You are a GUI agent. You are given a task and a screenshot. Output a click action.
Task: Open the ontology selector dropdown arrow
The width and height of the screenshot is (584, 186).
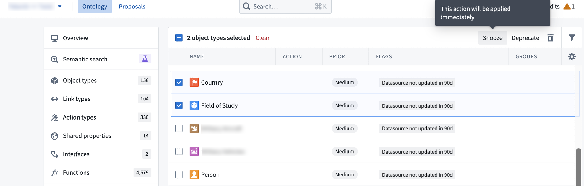pyautogui.click(x=60, y=7)
